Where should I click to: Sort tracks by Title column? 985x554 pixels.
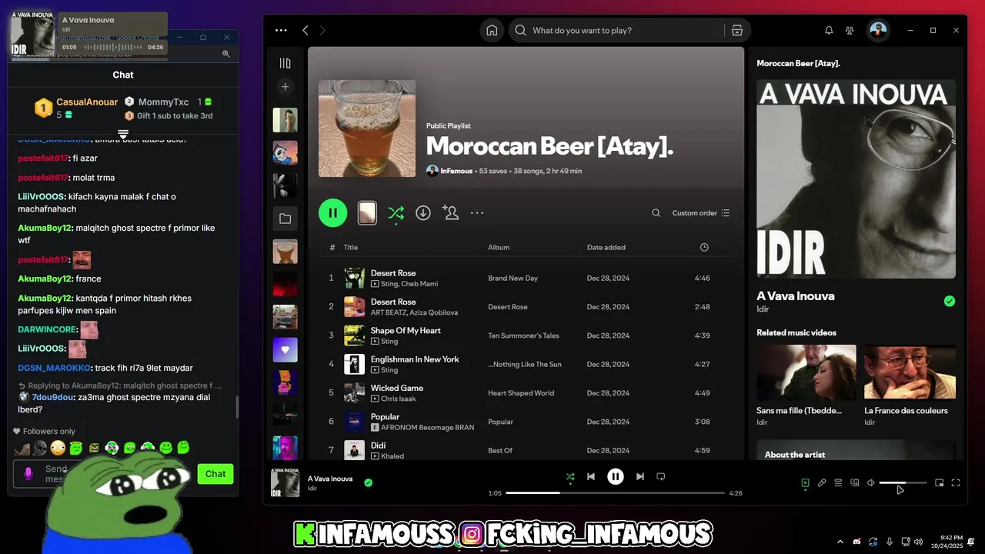[x=351, y=247]
